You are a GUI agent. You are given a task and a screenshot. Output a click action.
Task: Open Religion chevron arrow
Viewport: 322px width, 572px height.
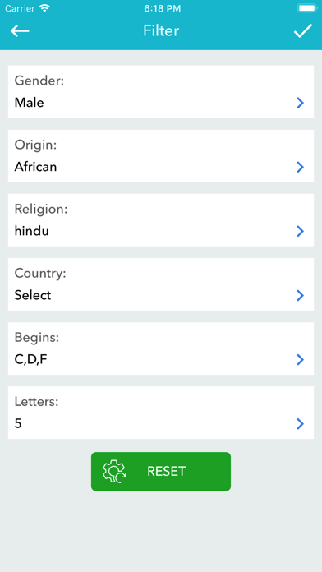pos(300,231)
